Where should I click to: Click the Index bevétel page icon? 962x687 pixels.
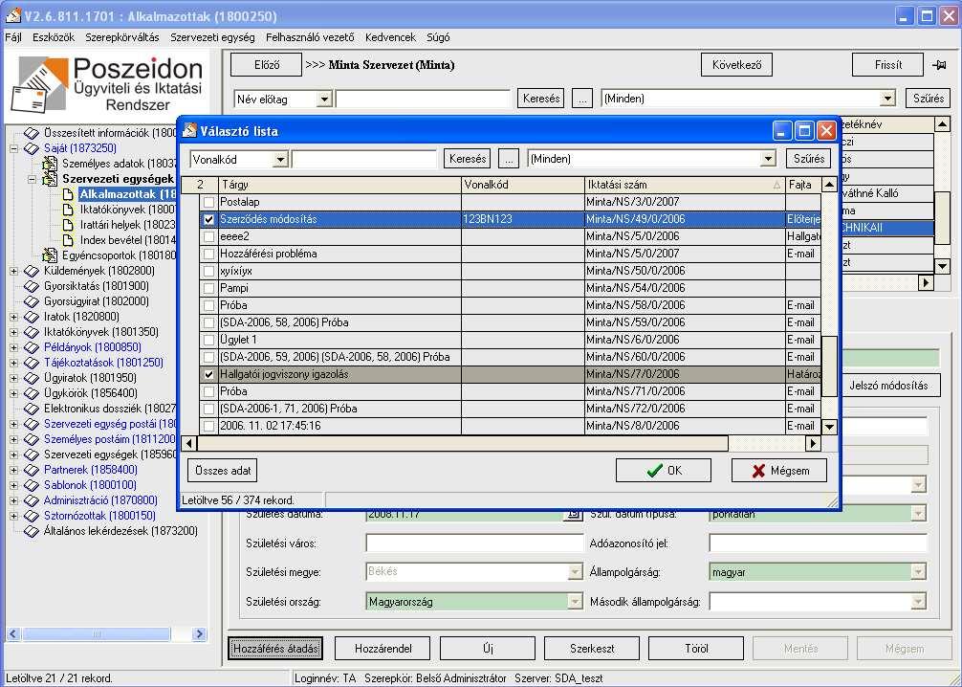coord(68,240)
